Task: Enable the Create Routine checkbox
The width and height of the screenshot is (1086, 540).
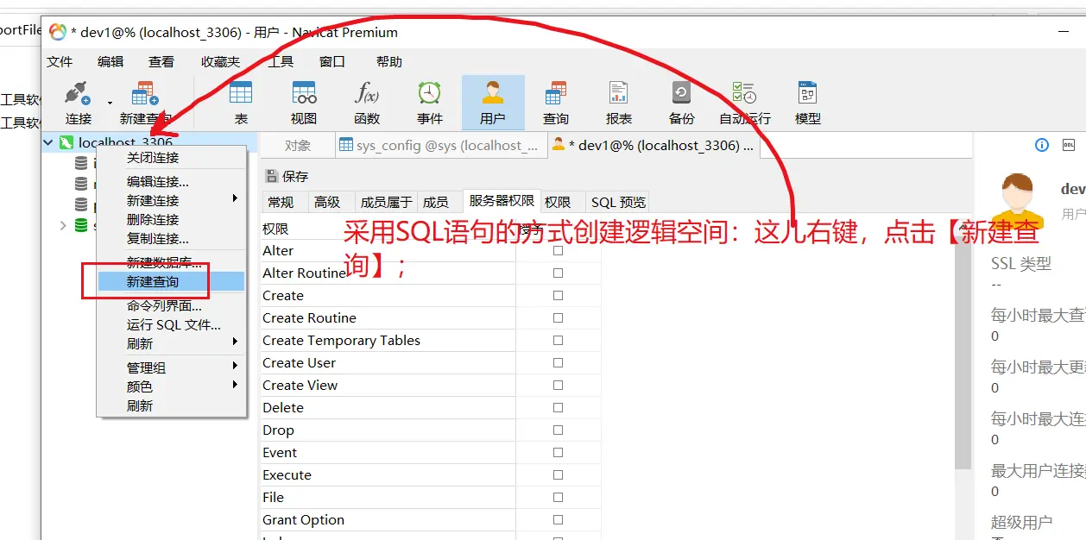Action: (x=558, y=317)
